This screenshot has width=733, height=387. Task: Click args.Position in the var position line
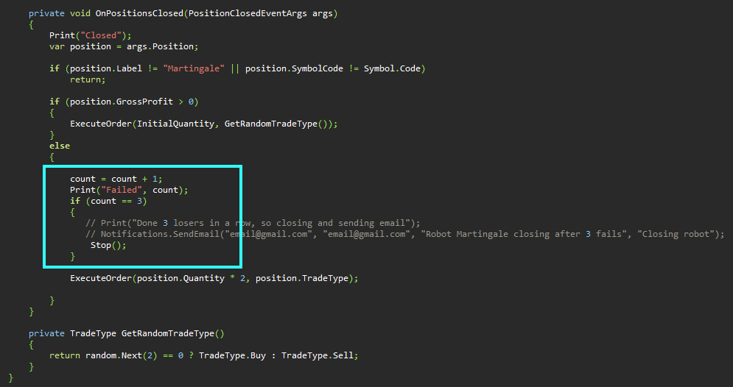[160, 46]
